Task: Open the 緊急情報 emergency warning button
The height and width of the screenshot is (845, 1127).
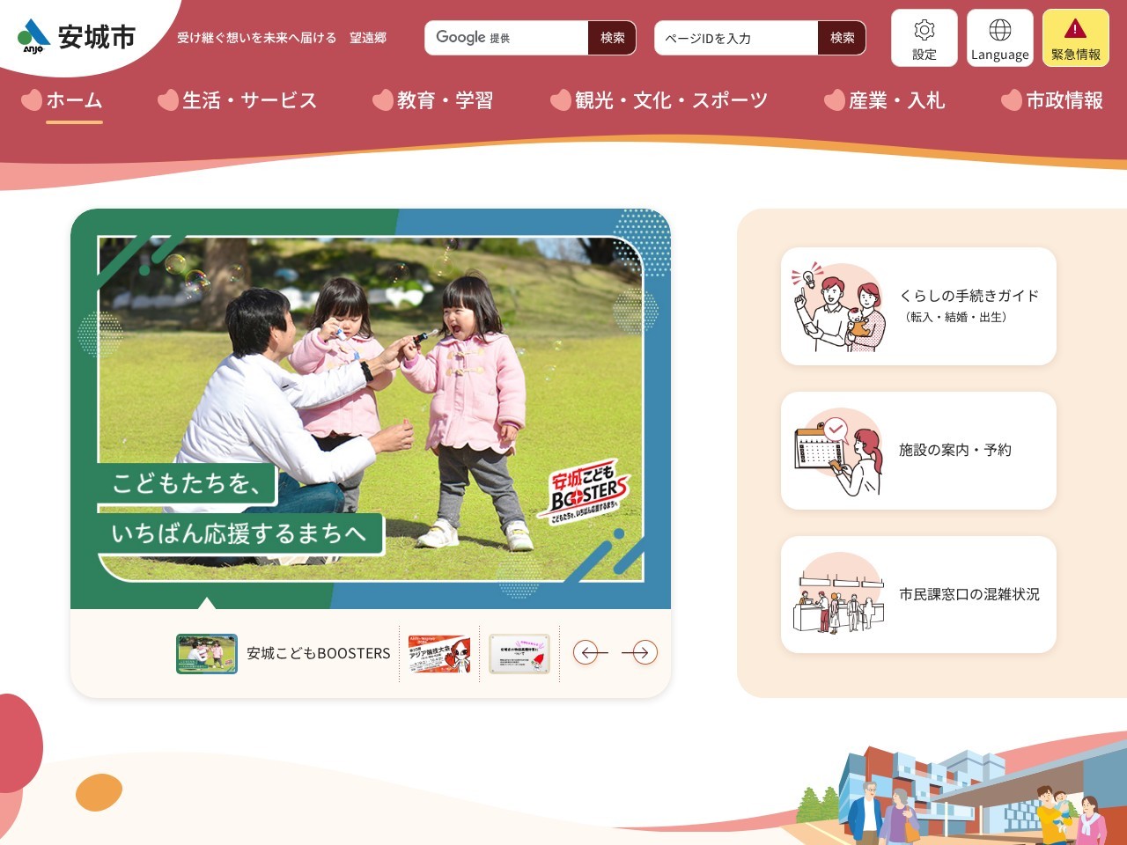Action: point(1076,38)
